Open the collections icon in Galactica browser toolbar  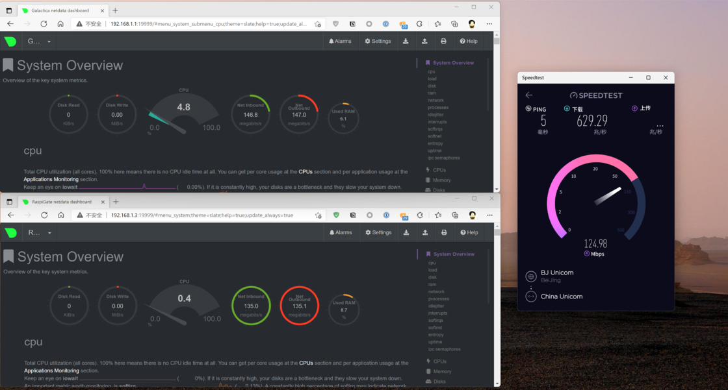coord(454,24)
